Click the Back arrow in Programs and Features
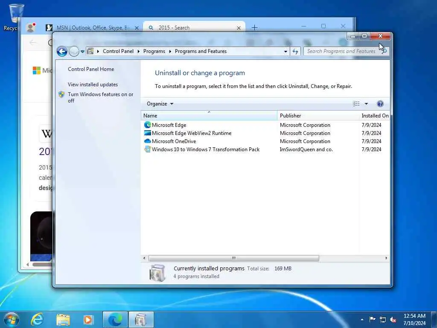The width and height of the screenshot is (437, 328). point(62,51)
